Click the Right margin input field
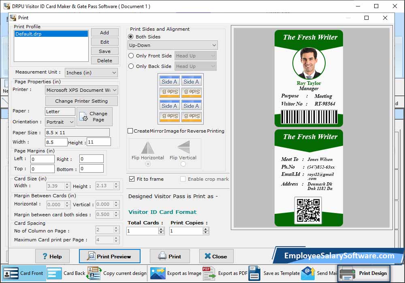Image resolution: width=405 pixels, height=283 pixels. coord(92,159)
